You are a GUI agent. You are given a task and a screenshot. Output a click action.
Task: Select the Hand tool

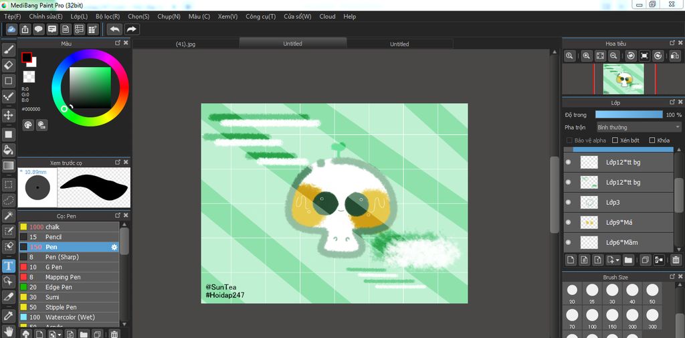[8, 331]
